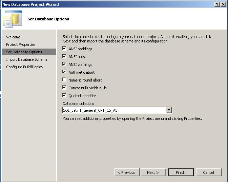Open the Database collation dropdown arrow
This screenshot has width=228, height=182.
[x=169, y=110]
